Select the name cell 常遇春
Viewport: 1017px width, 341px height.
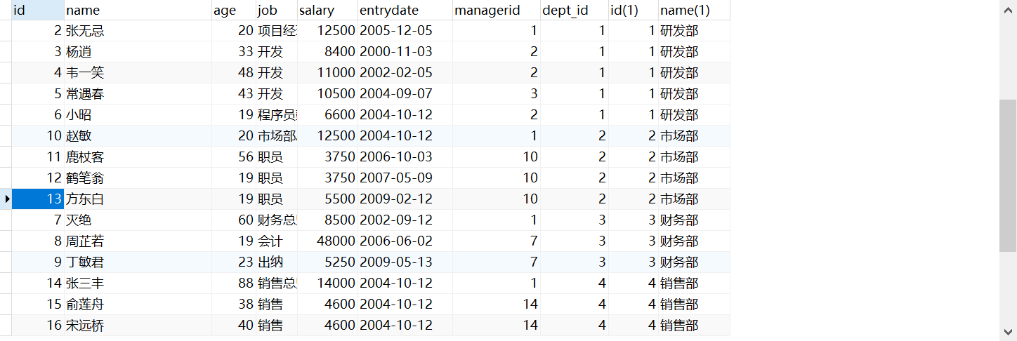pyautogui.click(x=138, y=94)
